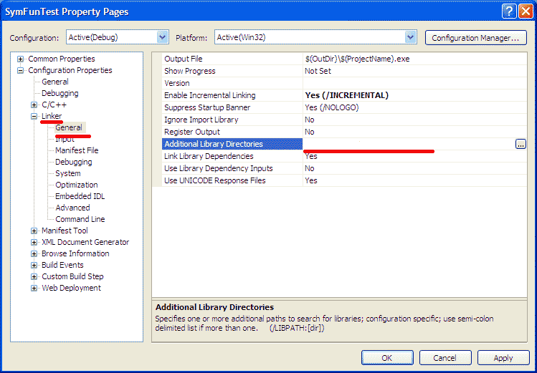Select the XML Document Generator label
Screen dimensions: 537x373
85,242
